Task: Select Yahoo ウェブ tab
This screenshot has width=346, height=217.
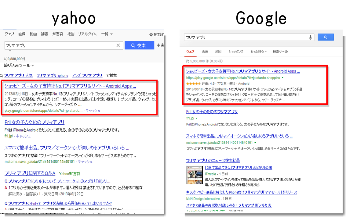Action: click(9, 34)
